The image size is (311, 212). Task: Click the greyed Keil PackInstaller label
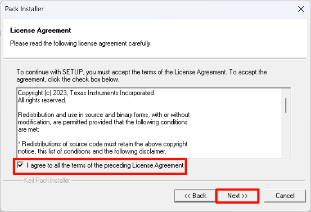47,181
